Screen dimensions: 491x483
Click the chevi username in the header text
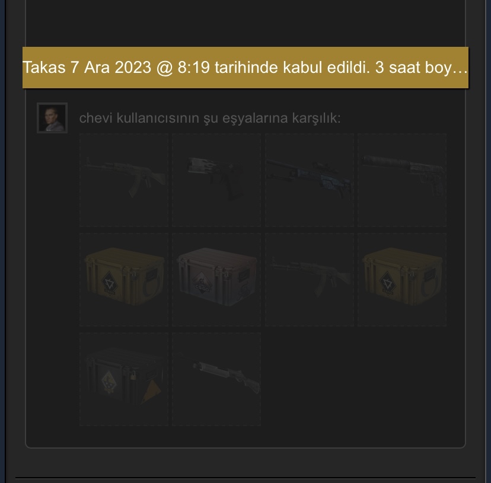[95, 119]
